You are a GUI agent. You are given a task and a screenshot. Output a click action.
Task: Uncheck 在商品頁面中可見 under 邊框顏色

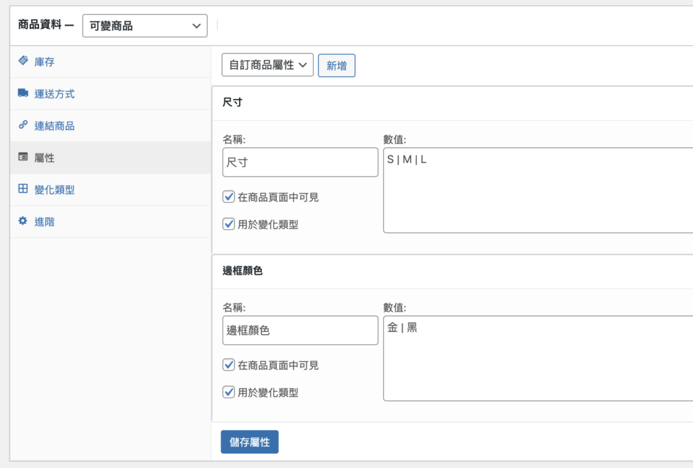(229, 365)
